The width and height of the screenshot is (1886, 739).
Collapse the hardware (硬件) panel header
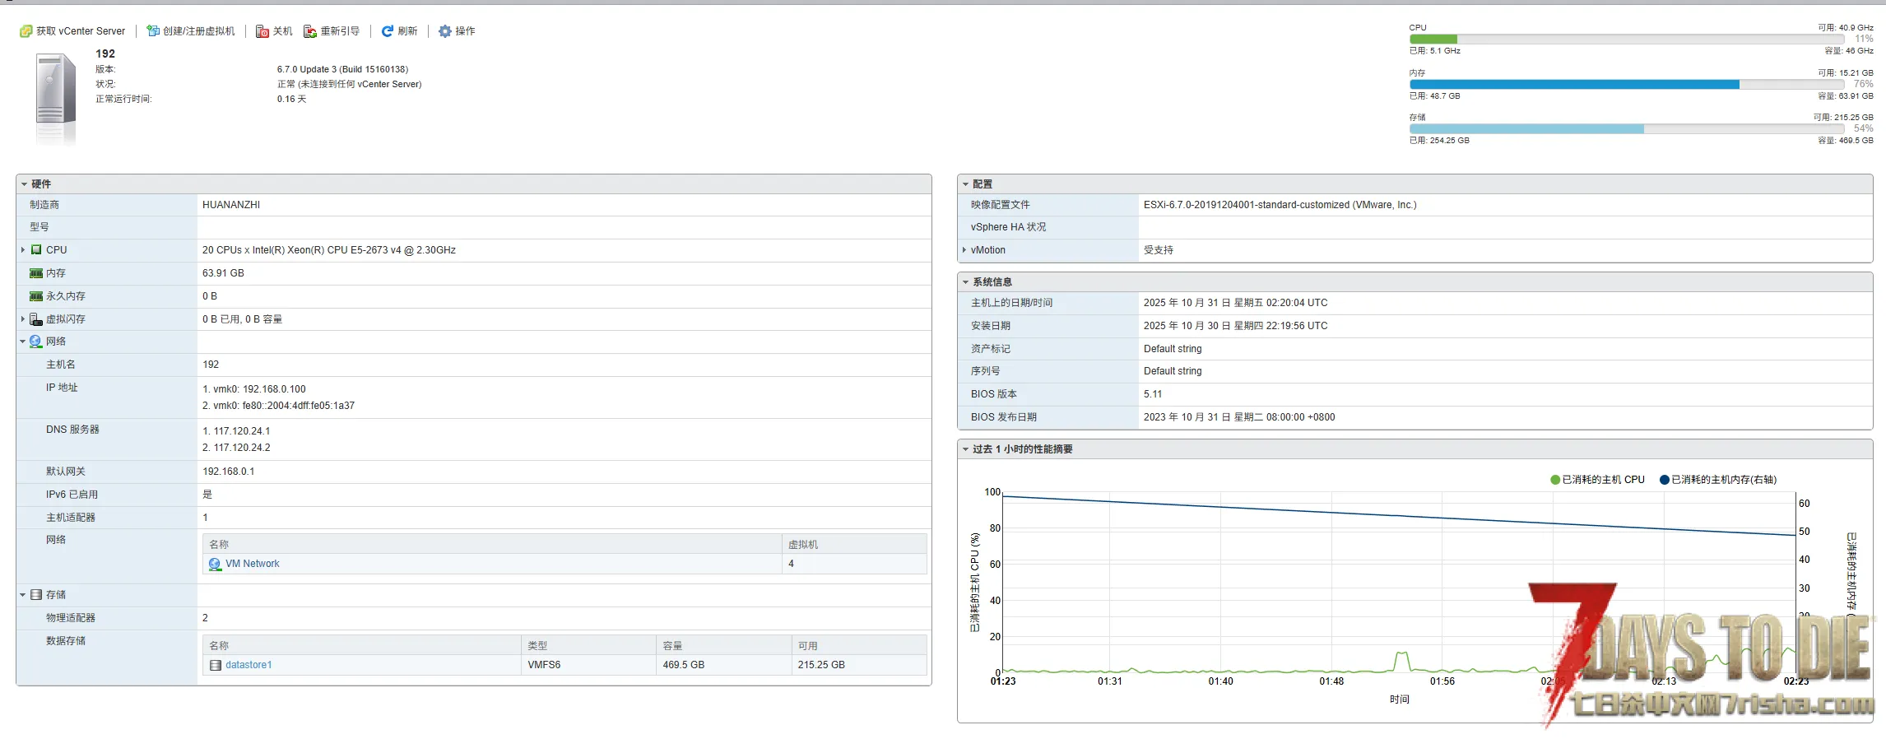[x=25, y=184]
